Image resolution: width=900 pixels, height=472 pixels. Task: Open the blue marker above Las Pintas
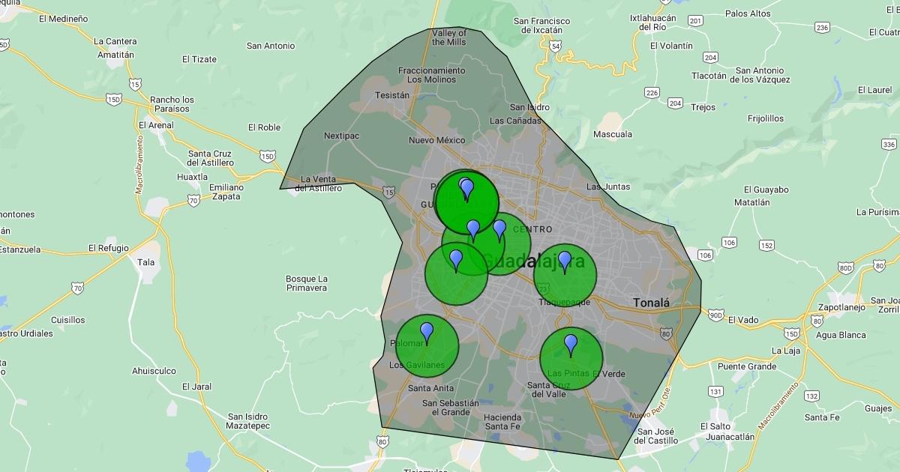pos(571,344)
